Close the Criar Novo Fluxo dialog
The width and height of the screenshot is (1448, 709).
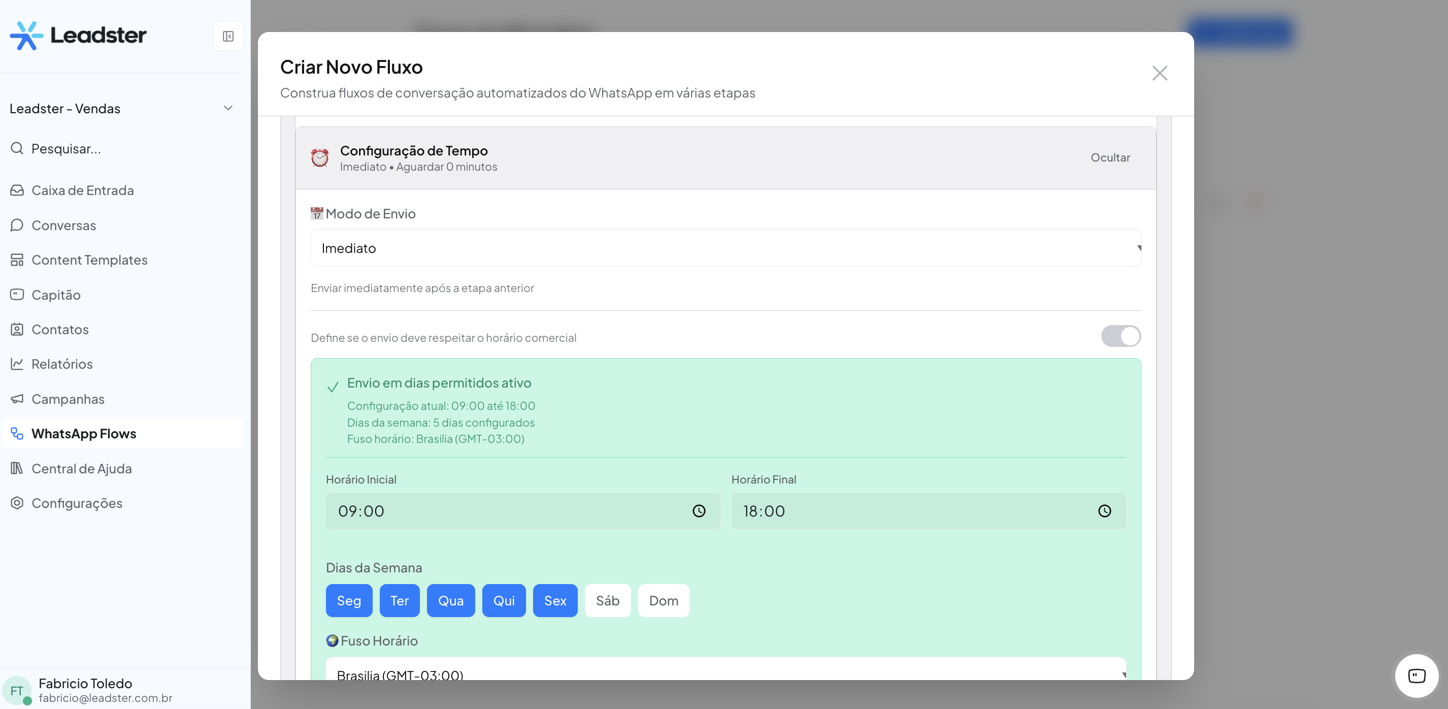click(x=1159, y=73)
